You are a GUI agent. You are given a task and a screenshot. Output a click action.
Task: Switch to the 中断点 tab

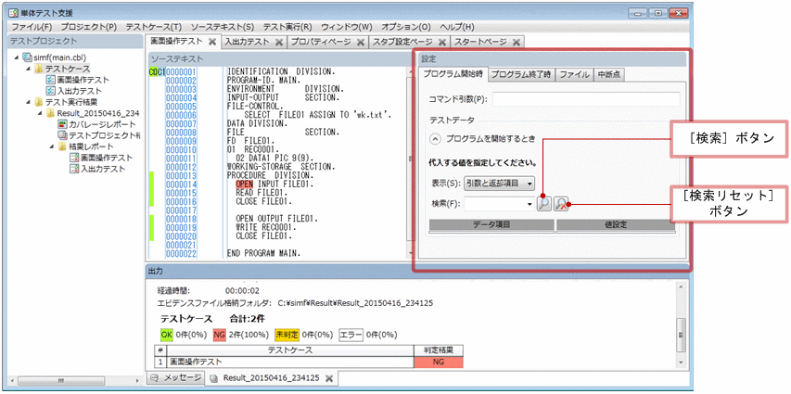[609, 75]
